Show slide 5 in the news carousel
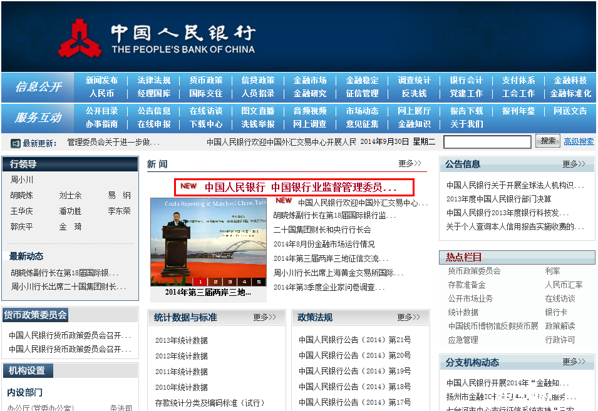Viewport: 598px width, 411px height. point(259,282)
